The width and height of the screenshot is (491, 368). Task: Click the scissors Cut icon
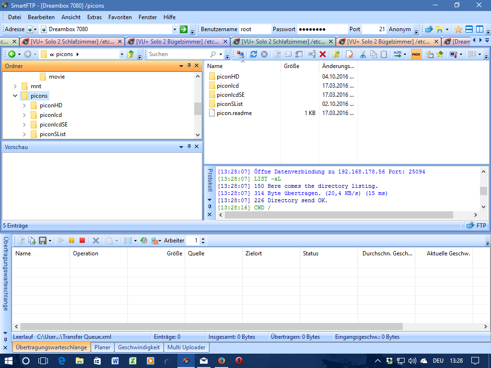[362, 54]
